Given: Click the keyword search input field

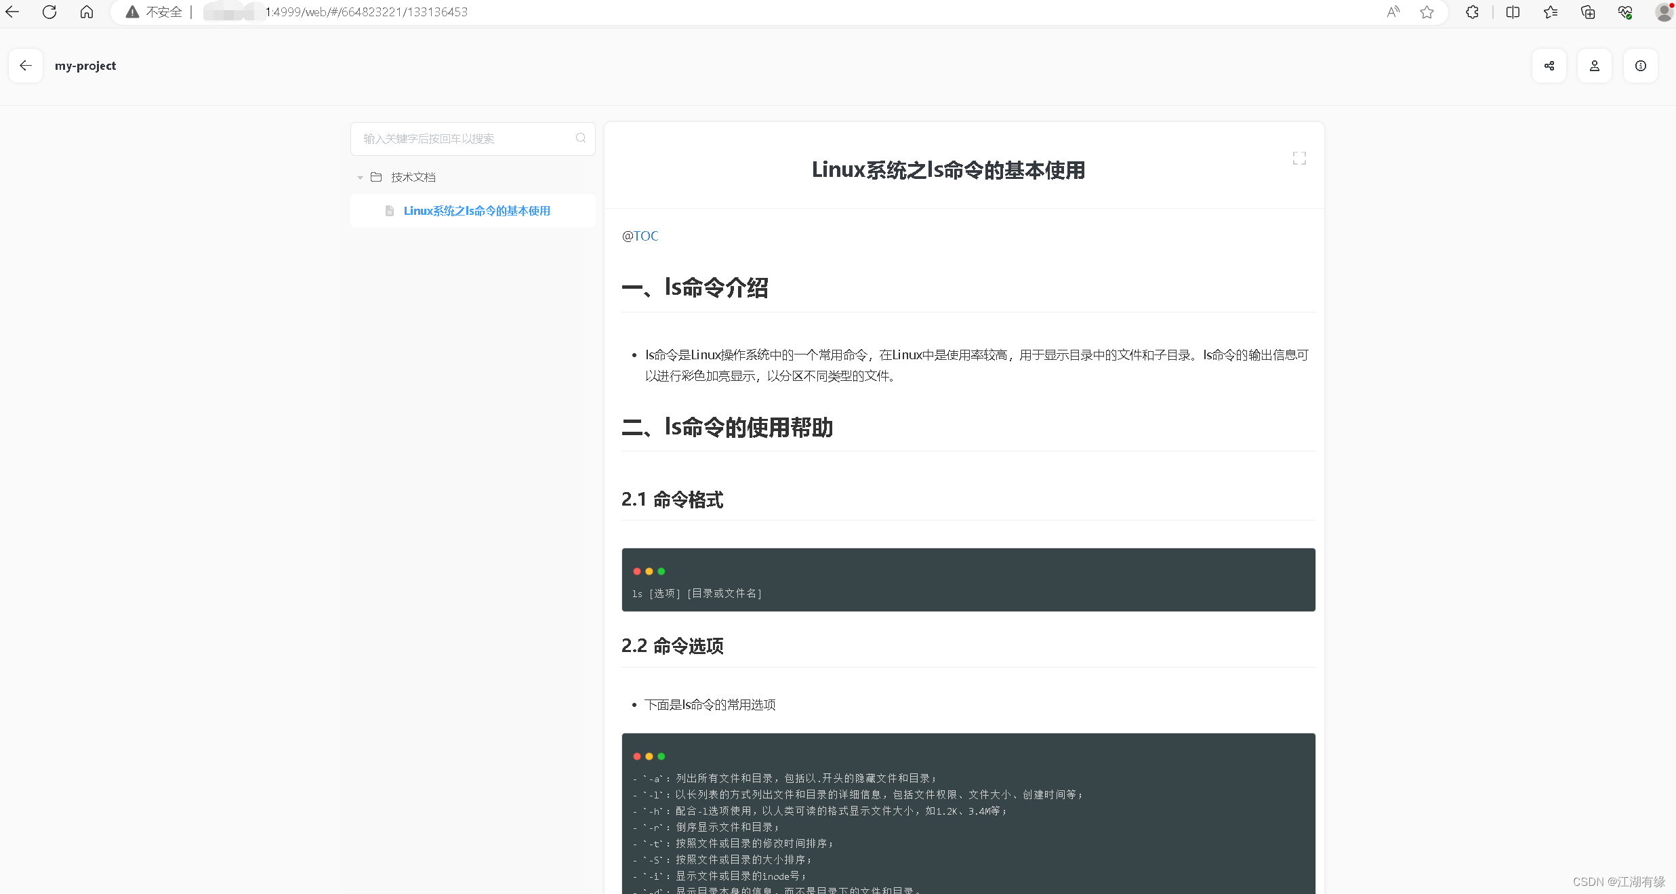Looking at the screenshot, I should click(x=473, y=139).
